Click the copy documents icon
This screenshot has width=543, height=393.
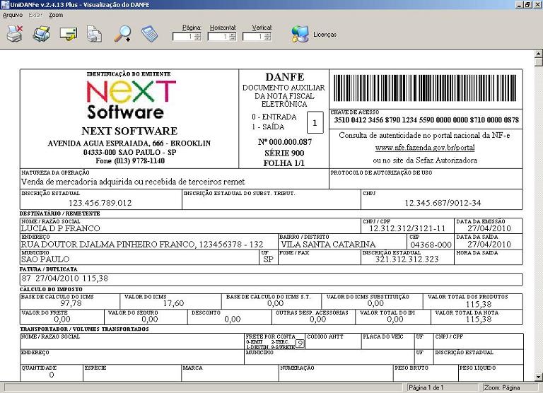(94, 34)
